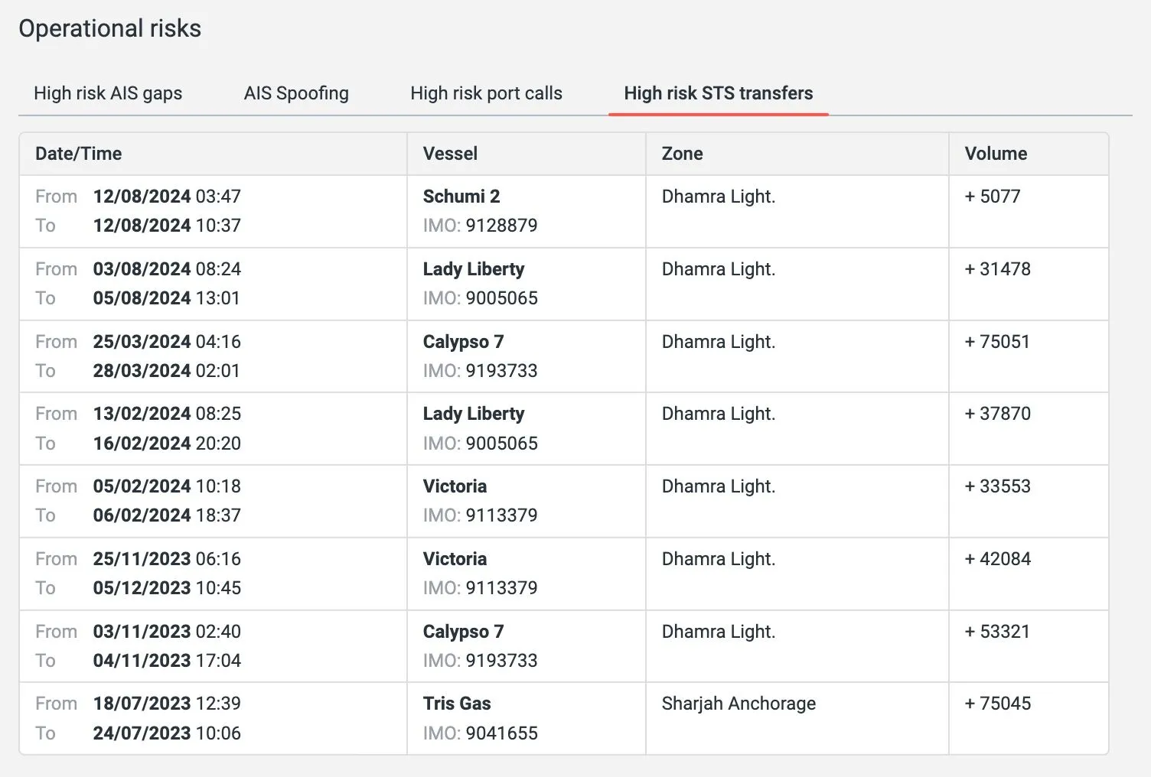The width and height of the screenshot is (1151, 777).
Task: Click Calypso 7 vessel in 25/03/2024 row
Action: [463, 342]
